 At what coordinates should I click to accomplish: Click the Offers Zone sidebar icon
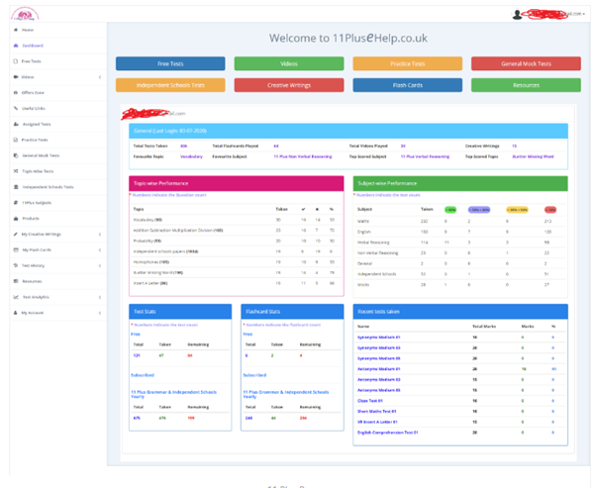tap(16, 92)
